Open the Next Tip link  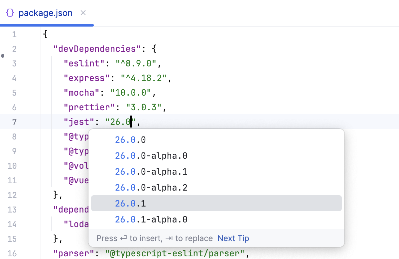pos(233,238)
